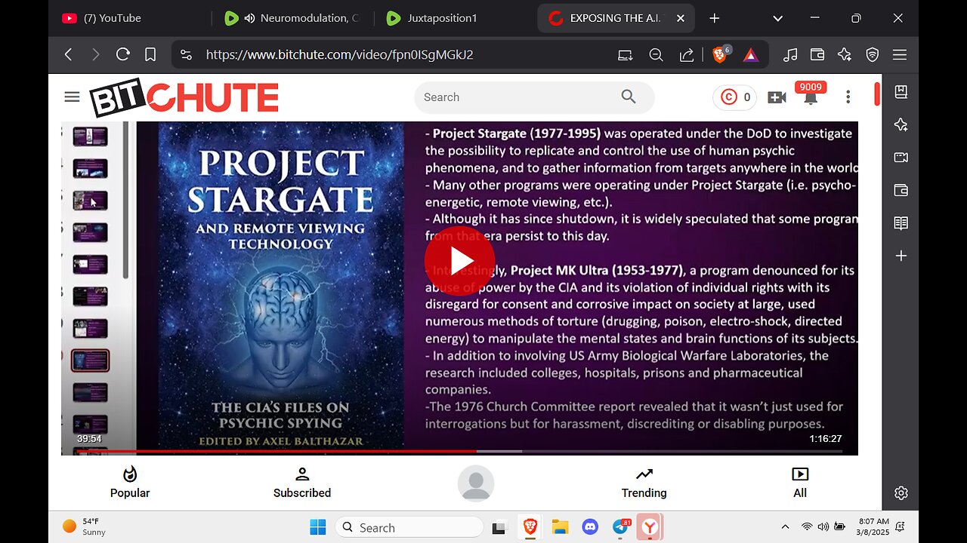Open the BitChute hamburger menu

tap(72, 97)
